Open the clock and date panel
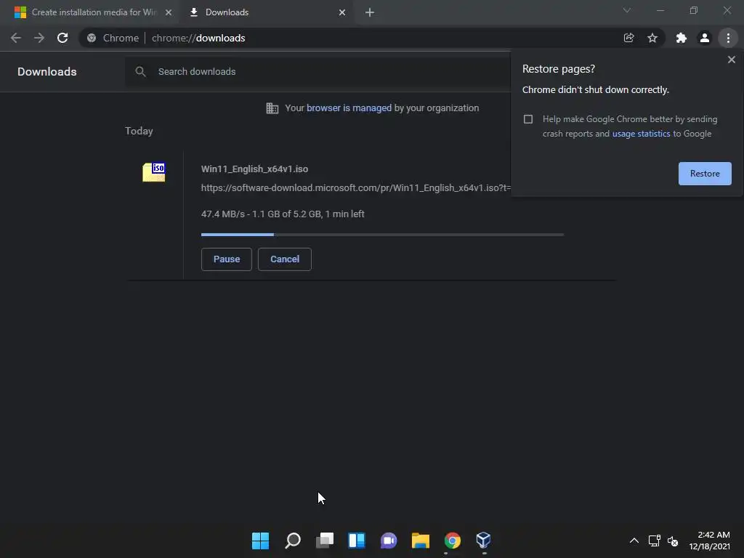 pos(709,541)
